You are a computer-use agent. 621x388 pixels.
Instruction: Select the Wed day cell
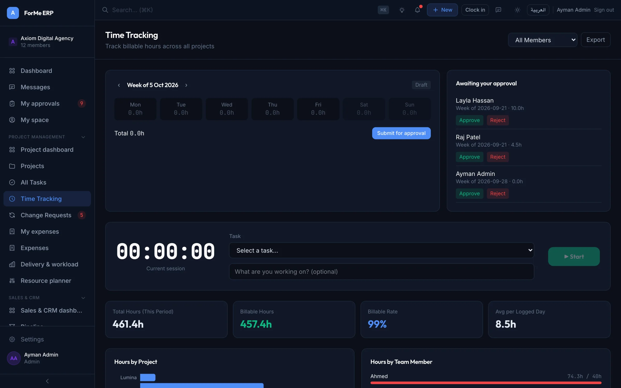pos(227,109)
